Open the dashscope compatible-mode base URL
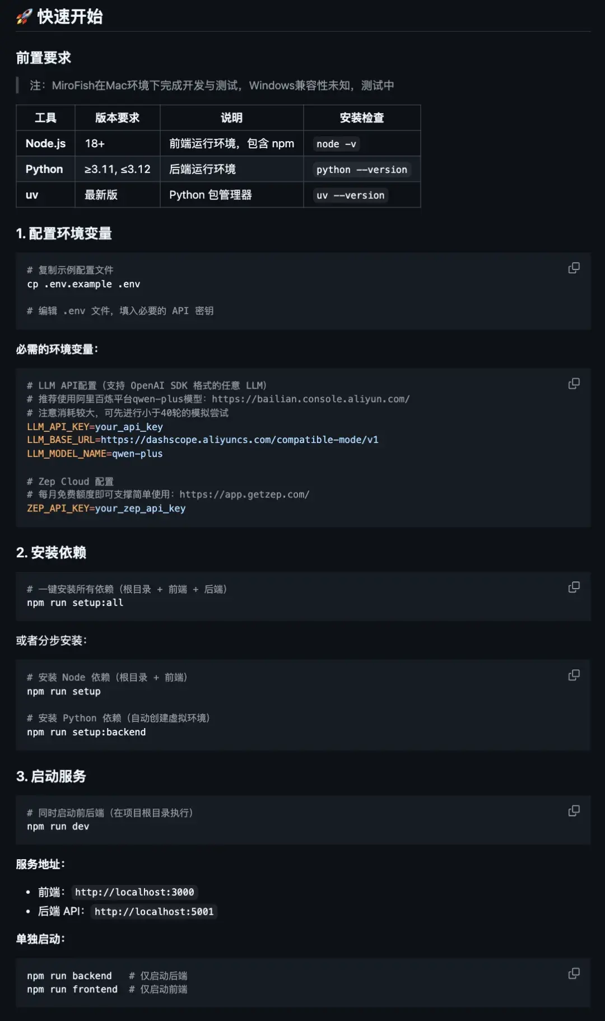This screenshot has height=1021, width=605. [x=246, y=440]
